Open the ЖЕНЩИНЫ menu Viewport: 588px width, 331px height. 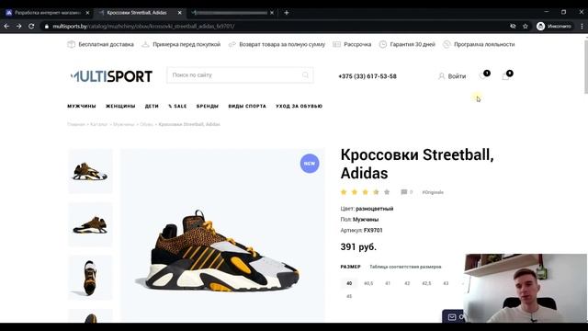pos(120,107)
